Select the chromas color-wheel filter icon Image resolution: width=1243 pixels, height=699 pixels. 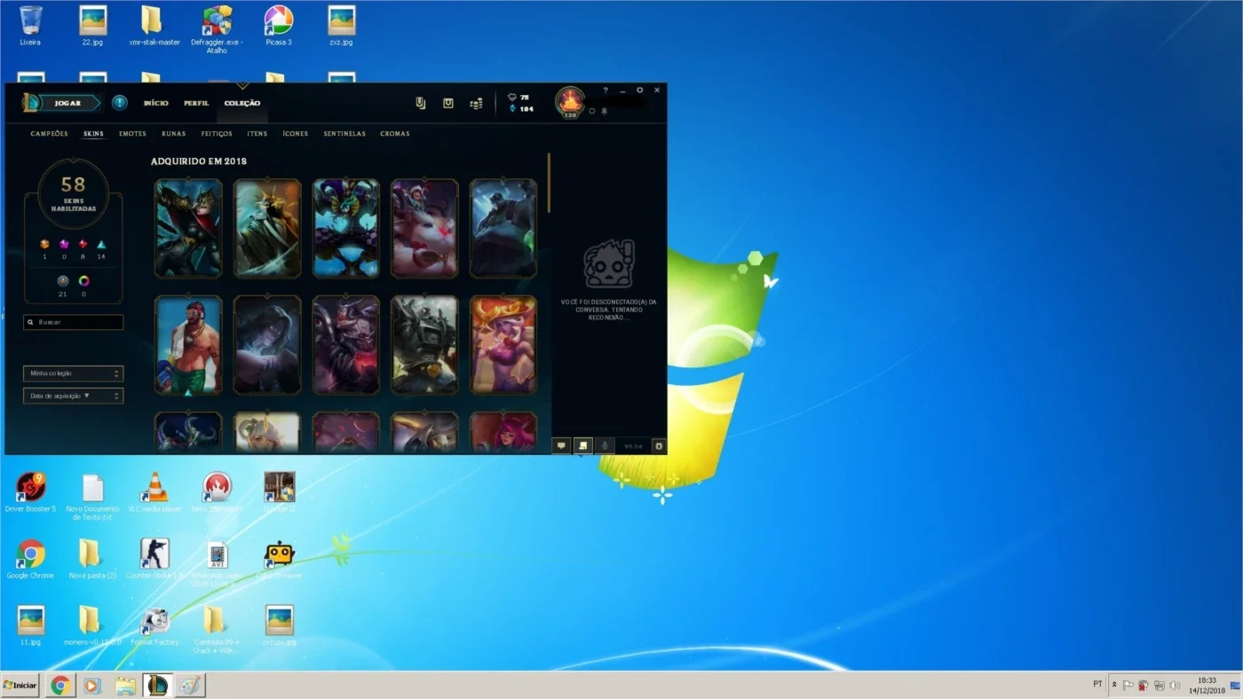tap(84, 281)
